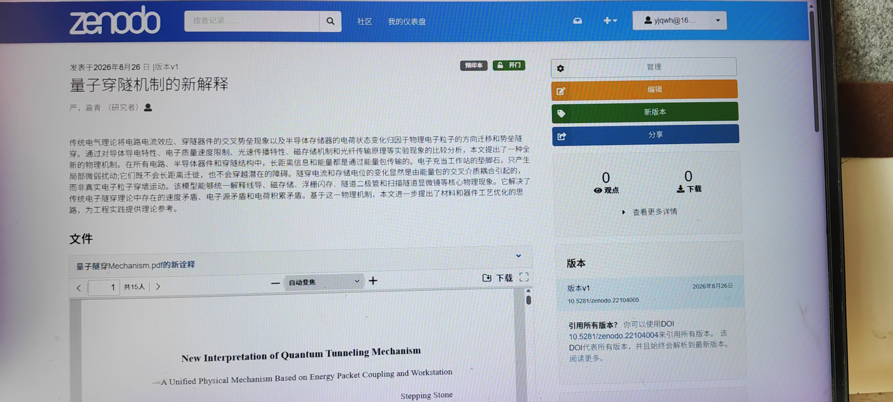Image resolution: width=893 pixels, height=402 pixels.
Task: Expand 查看更多详情 statistics details
Action: [650, 212]
